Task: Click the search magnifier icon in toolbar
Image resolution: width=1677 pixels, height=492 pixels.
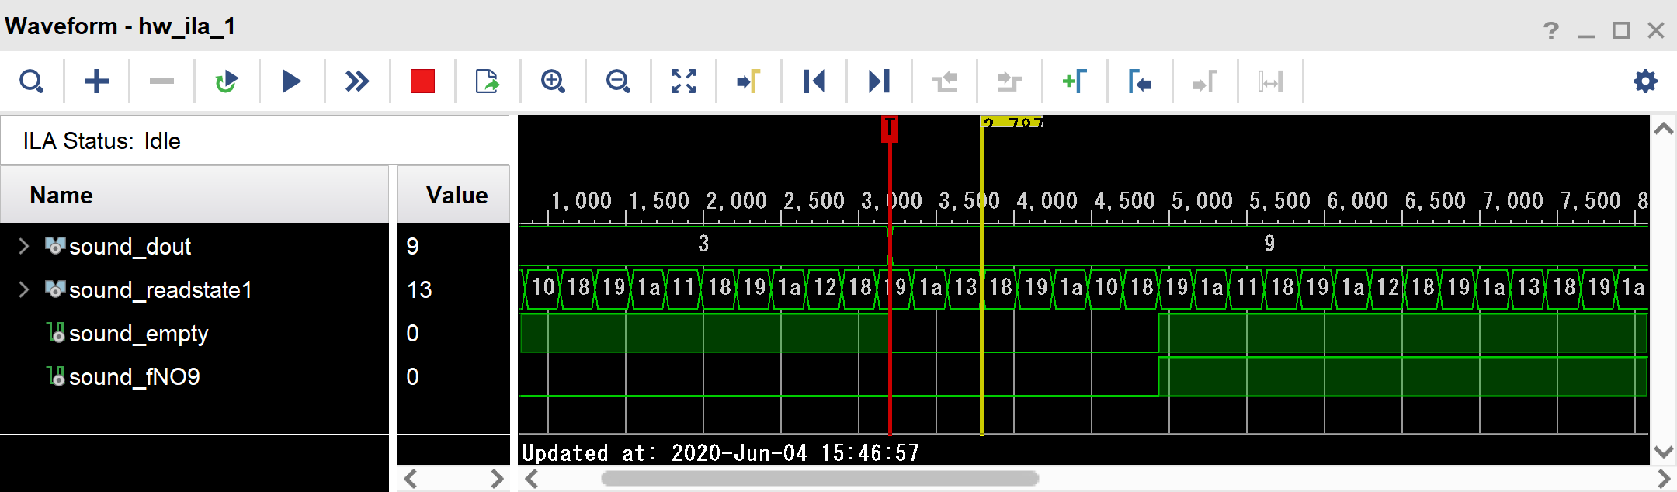Action: [x=31, y=81]
